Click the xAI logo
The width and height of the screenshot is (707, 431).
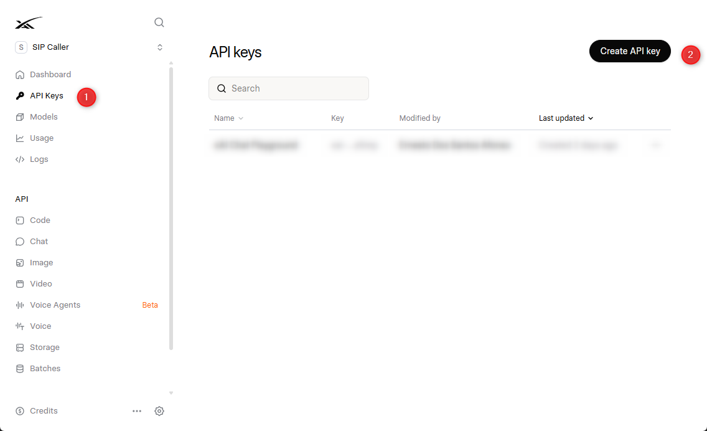tap(29, 22)
